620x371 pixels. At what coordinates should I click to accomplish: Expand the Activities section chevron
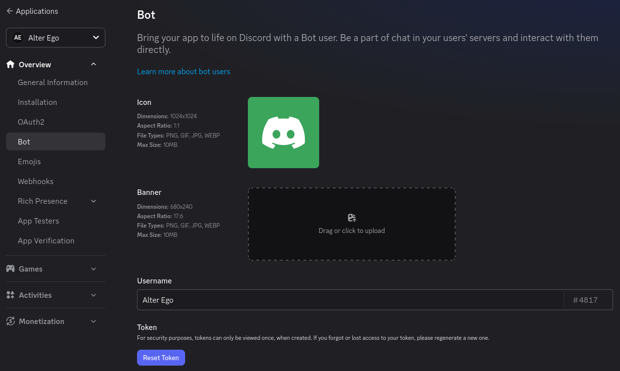point(94,295)
